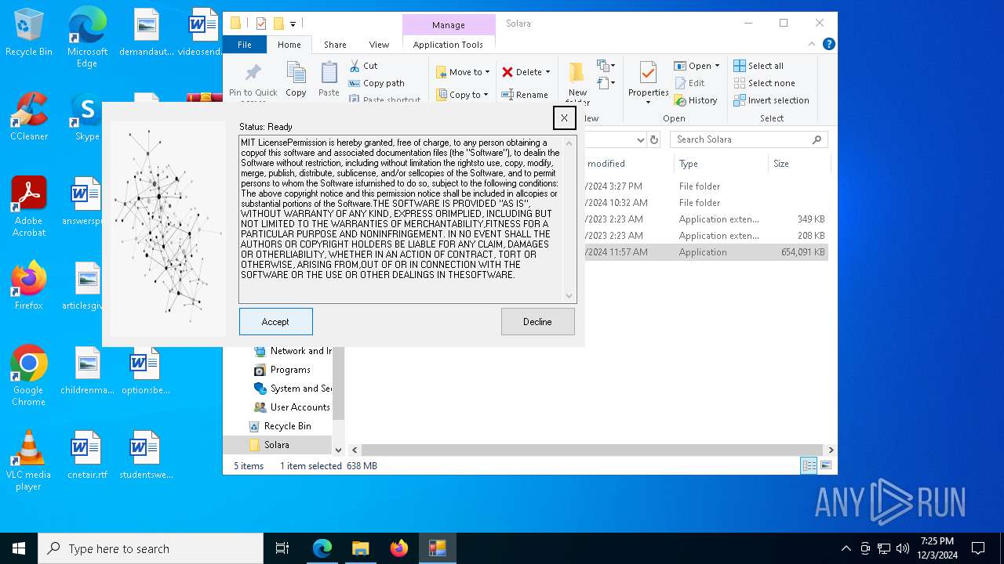Sort by Size column header
The width and height of the screenshot is (1004, 564).
pyautogui.click(x=798, y=164)
